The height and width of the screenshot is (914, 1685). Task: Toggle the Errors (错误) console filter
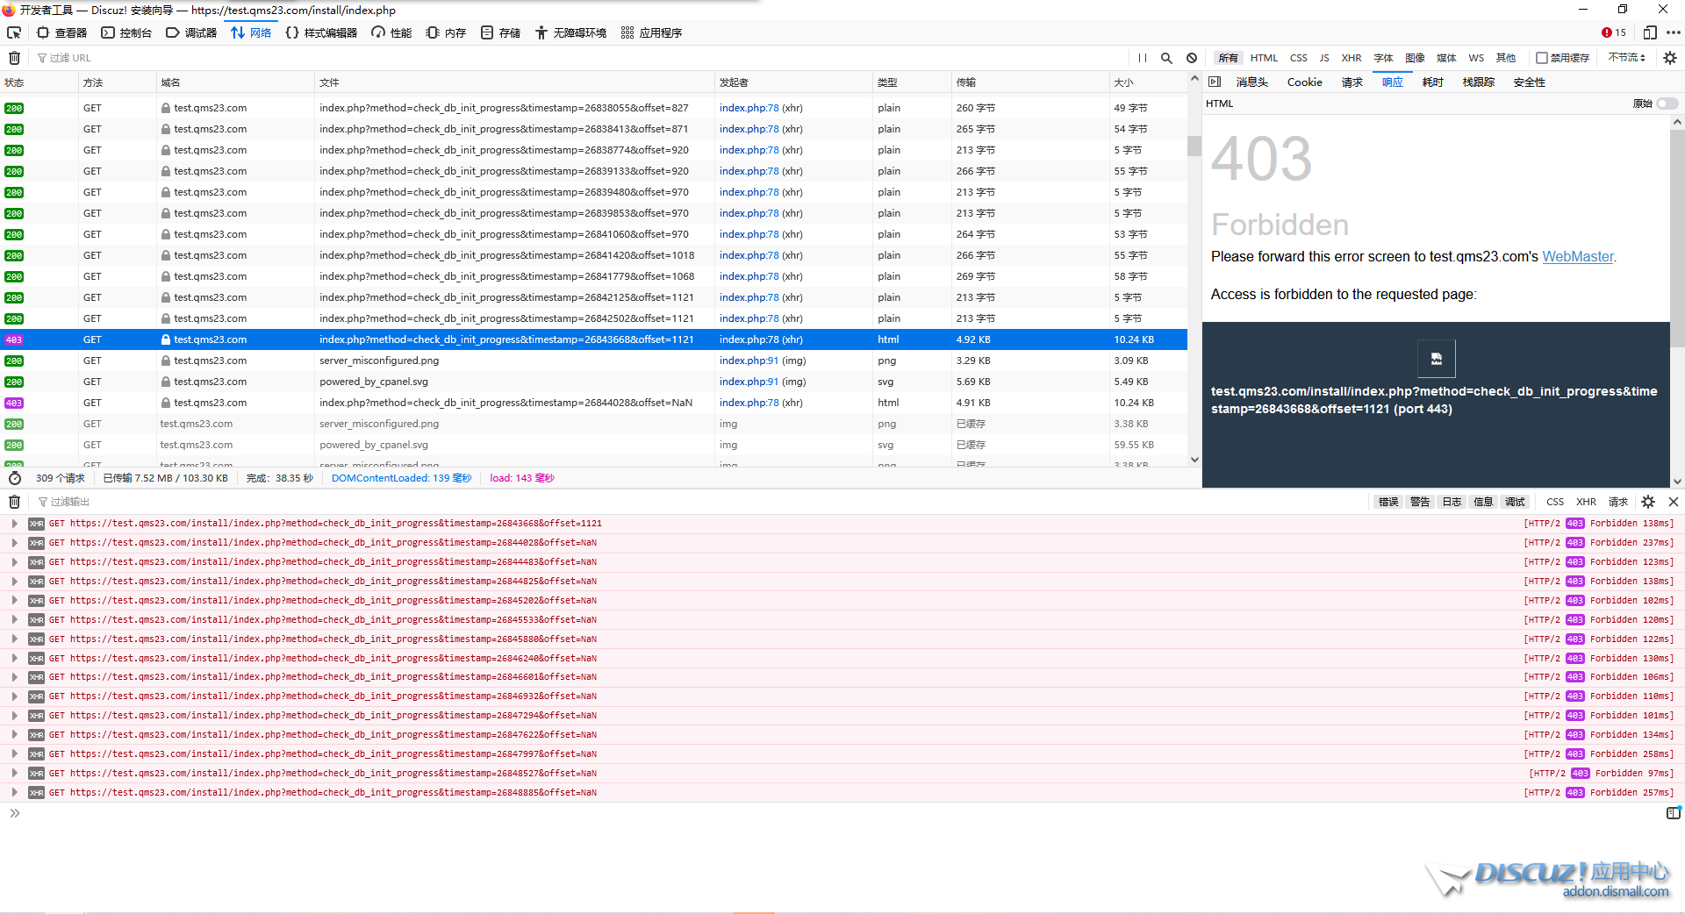[1388, 502]
